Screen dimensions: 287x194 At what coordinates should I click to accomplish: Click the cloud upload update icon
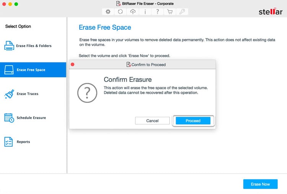pyautogui.click(x=133, y=12)
